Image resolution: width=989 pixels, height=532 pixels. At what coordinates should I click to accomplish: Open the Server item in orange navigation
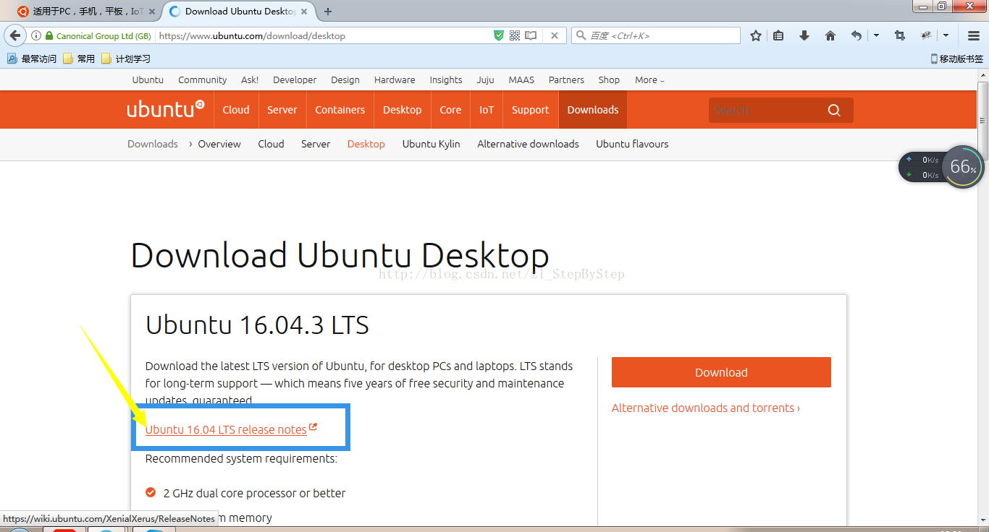(282, 110)
